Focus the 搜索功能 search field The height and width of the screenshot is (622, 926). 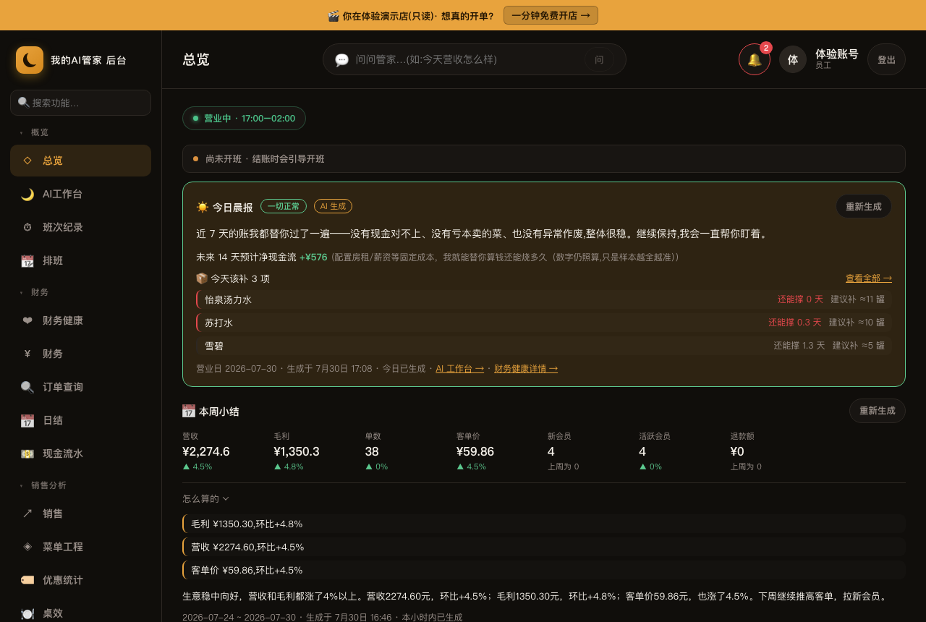[80, 103]
